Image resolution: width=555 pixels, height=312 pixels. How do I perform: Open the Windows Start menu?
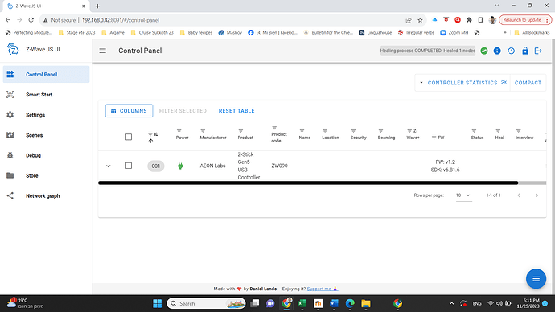point(157,303)
